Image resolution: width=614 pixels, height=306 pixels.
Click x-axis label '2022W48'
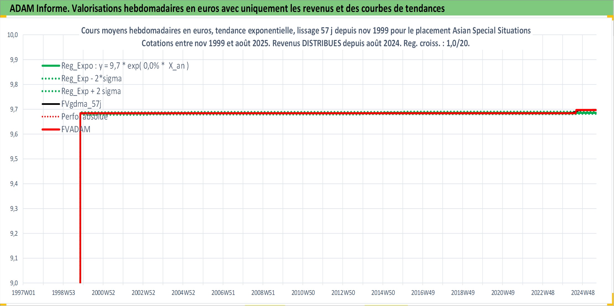[x=543, y=293]
